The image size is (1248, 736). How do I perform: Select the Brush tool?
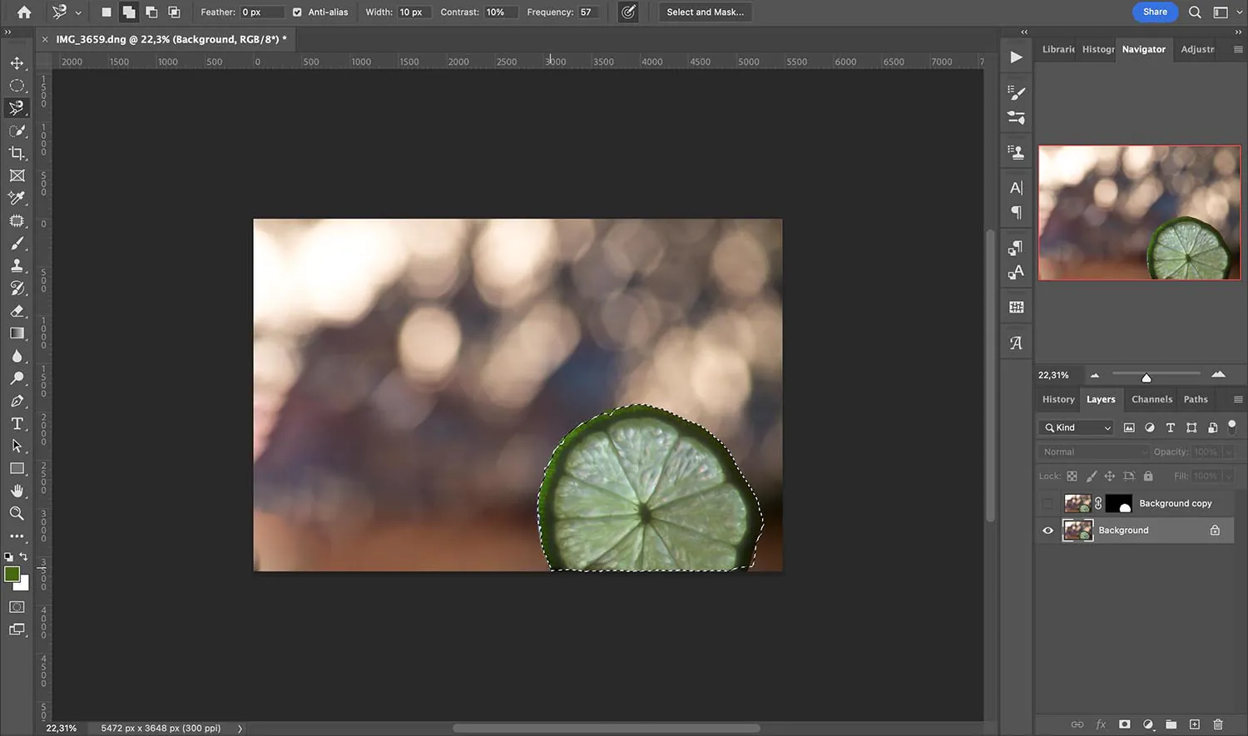(17, 244)
